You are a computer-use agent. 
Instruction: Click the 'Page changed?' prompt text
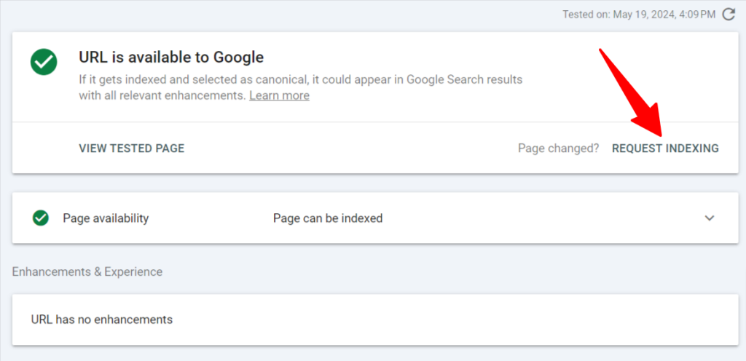pyautogui.click(x=558, y=148)
